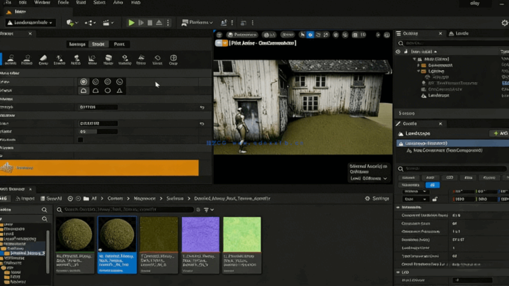
Task: Click the Add button in Details panel
Action: click(500, 134)
